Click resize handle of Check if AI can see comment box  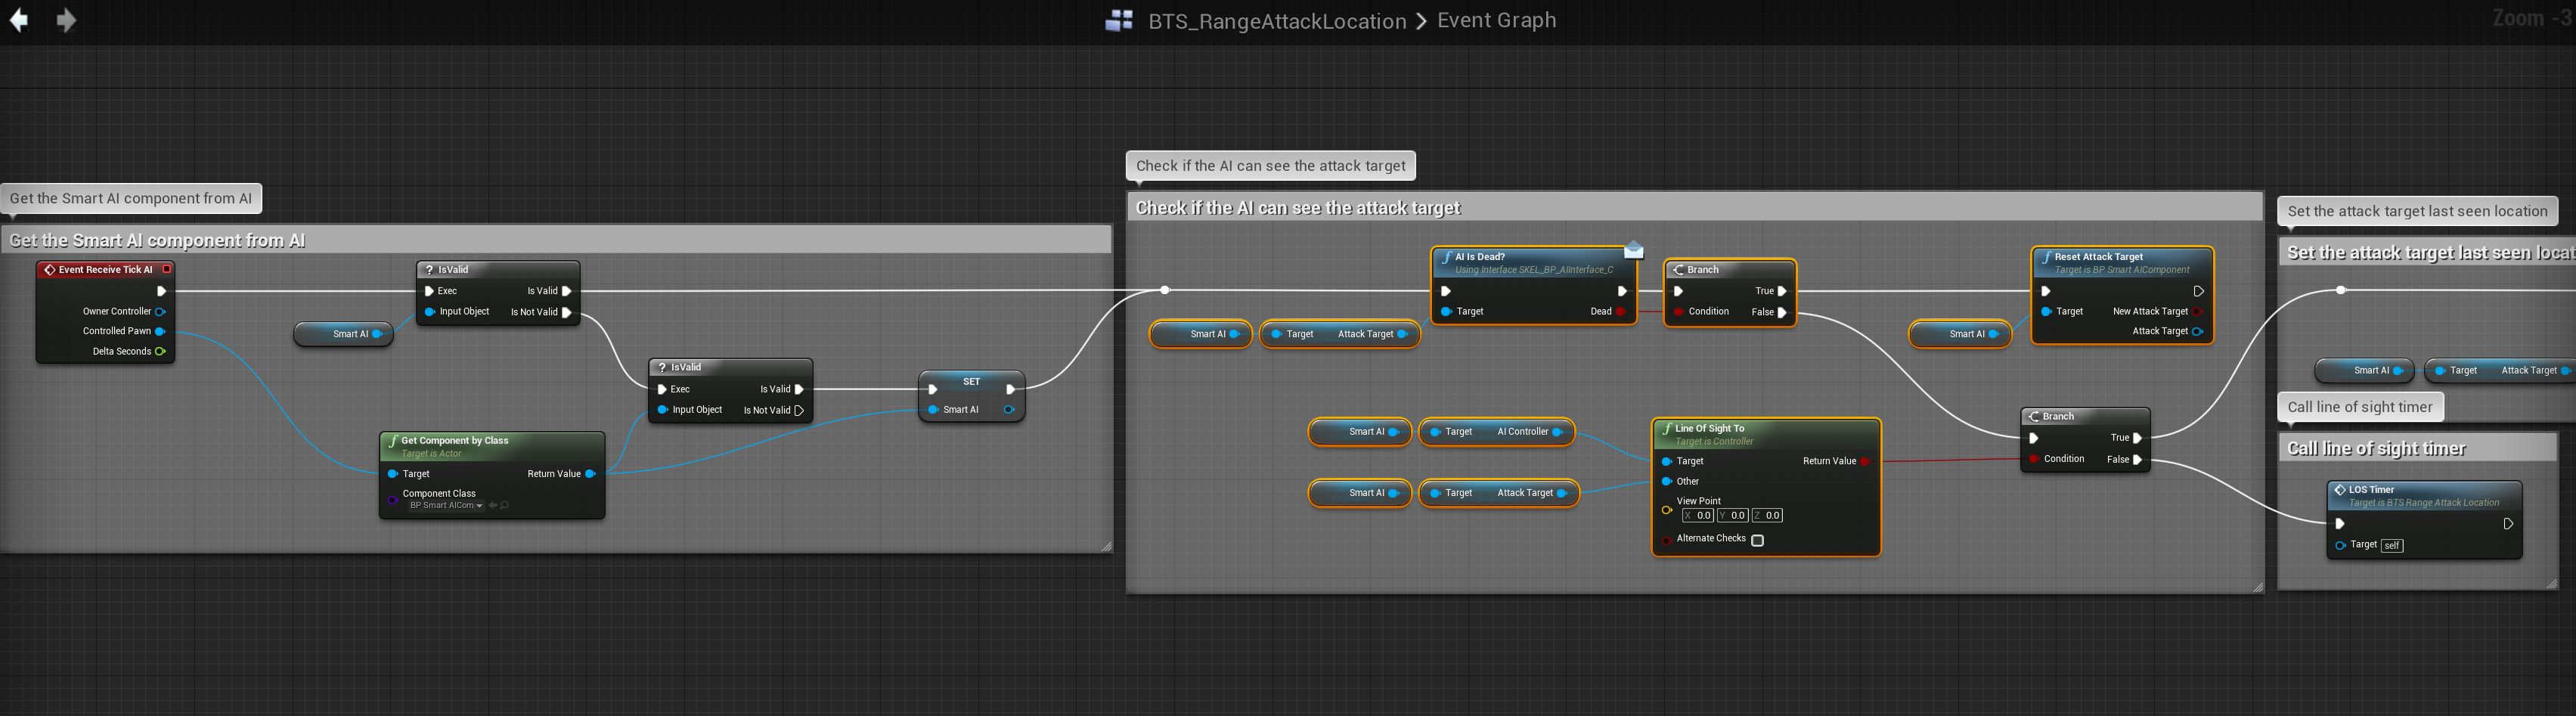[2257, 587]
